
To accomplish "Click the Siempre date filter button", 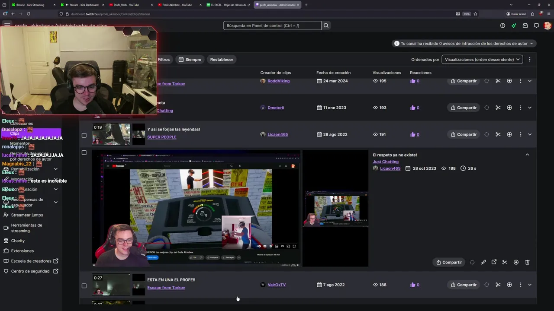I will [x=190, y=60].
